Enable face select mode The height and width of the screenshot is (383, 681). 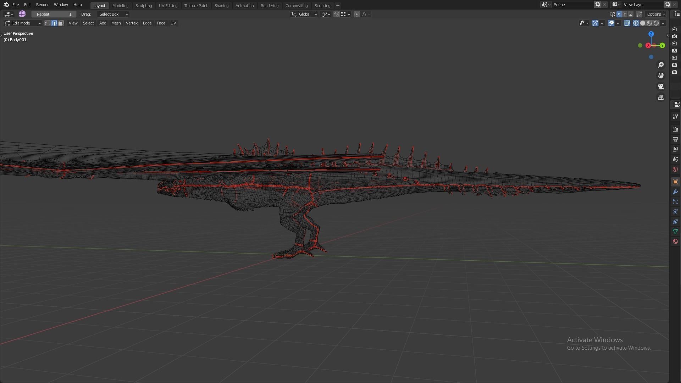click(61, 23)
